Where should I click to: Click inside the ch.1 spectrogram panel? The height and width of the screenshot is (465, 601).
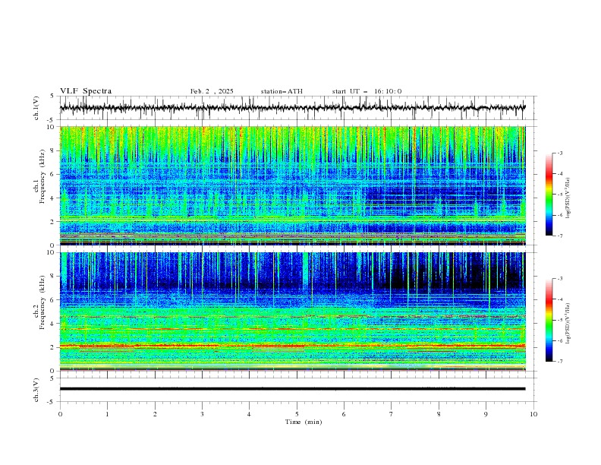point(292,185)
